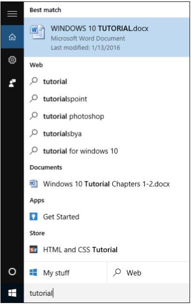The height and width of the screenshot is (304, 191).
Task: Click the Get Started app icon
Action: [x=33, y=217]
